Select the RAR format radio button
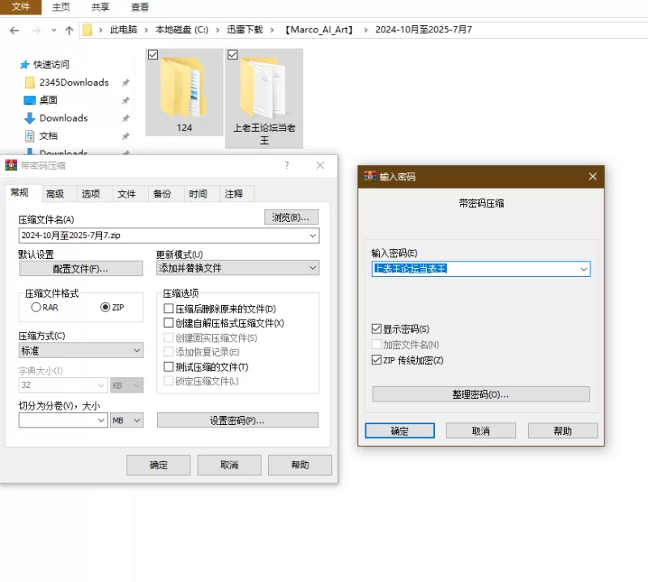The height and width of the screenshot is (582, 648). pyautogui.click(x=36, y=308)
